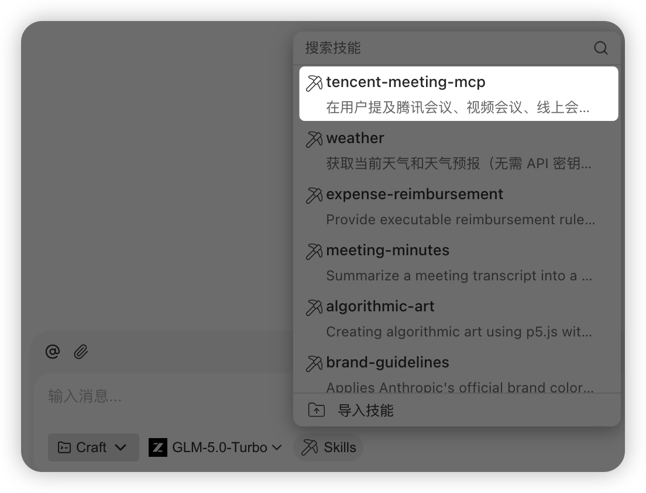646x493 pixels.
Task: Click the pickaxe icon next to tencent-meeting-mcp
Action: point(314,83)
